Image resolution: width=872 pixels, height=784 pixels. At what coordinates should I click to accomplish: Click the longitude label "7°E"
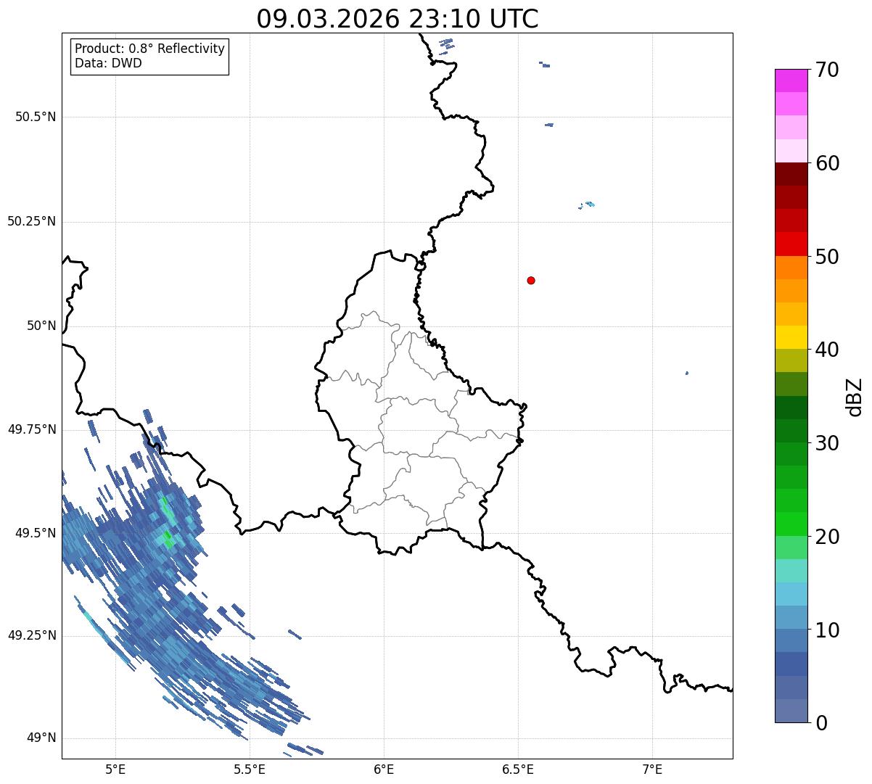pyautogui.click(x=652, y=769)
